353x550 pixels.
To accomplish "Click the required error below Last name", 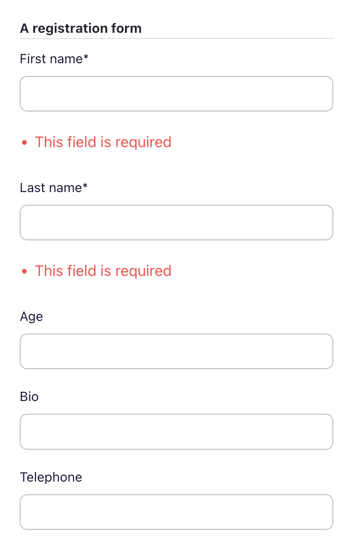I will coord(103,271).
